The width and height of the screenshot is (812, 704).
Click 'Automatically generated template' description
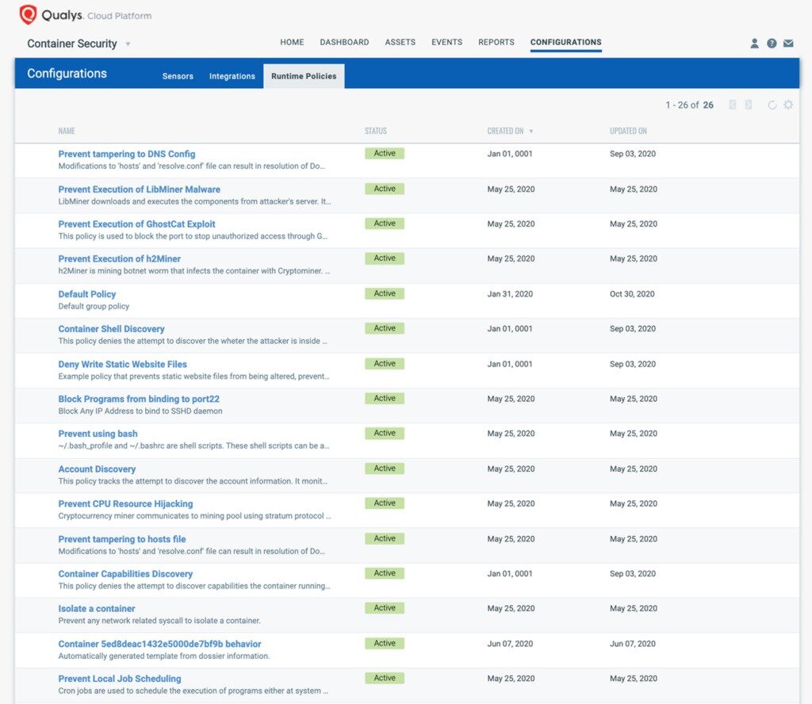coord(164,656)
